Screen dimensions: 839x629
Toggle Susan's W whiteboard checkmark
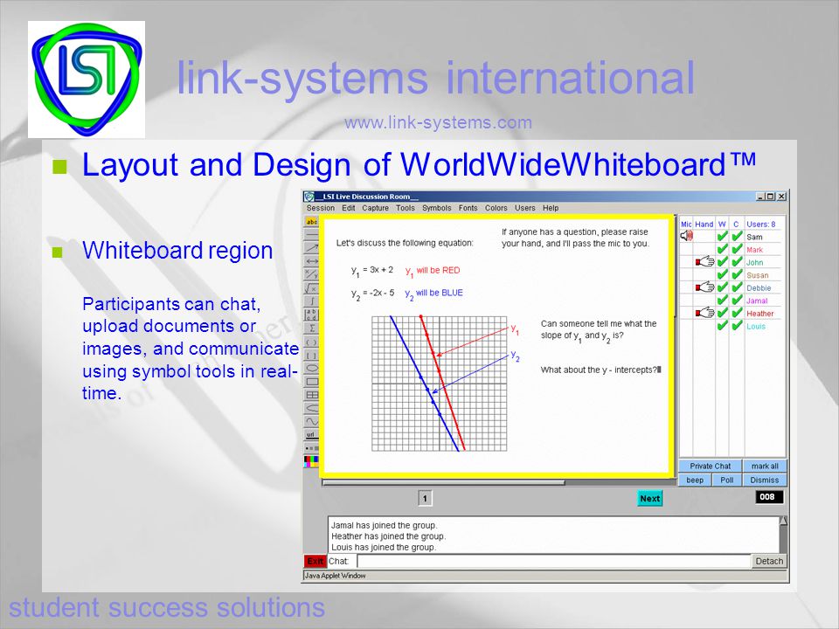723,274
